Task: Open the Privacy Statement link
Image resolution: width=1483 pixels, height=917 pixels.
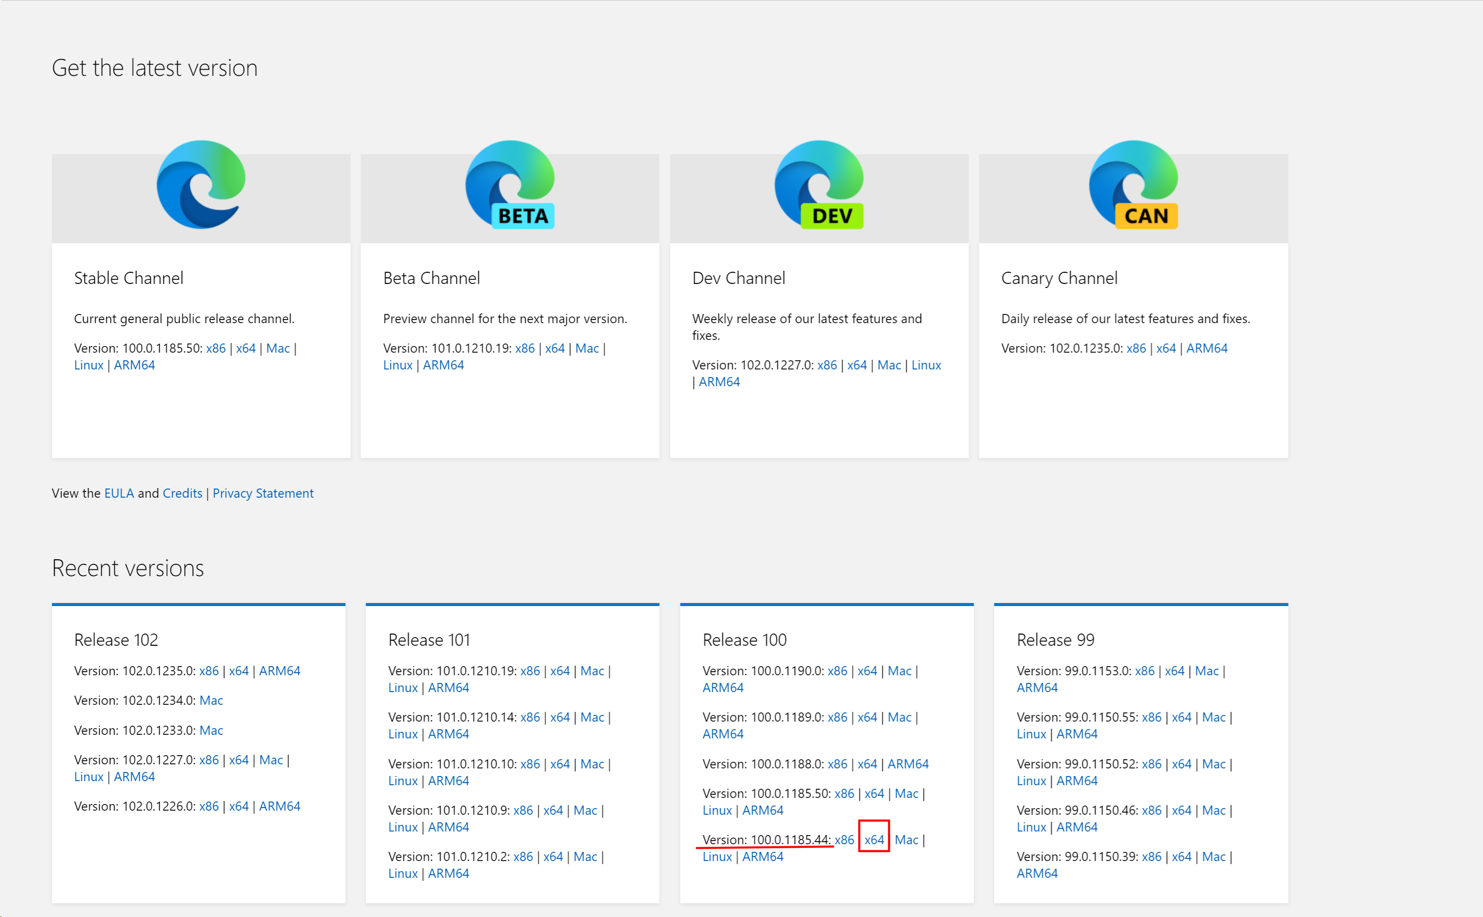Action: [x=263, y=493]
